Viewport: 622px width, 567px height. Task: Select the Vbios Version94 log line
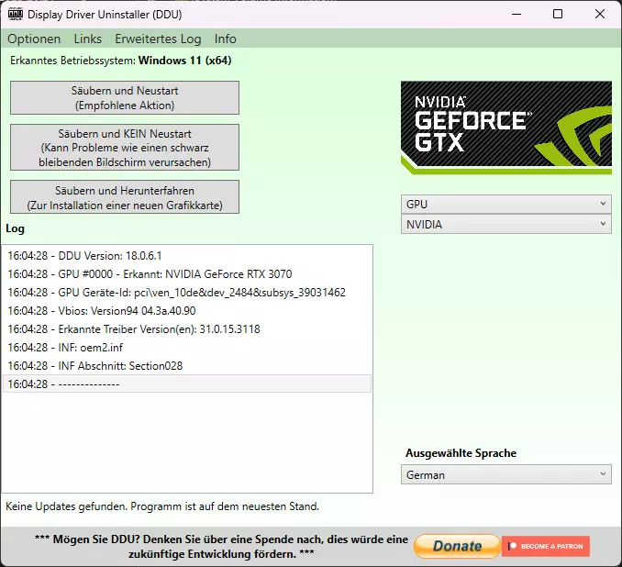tap(187, 311)
